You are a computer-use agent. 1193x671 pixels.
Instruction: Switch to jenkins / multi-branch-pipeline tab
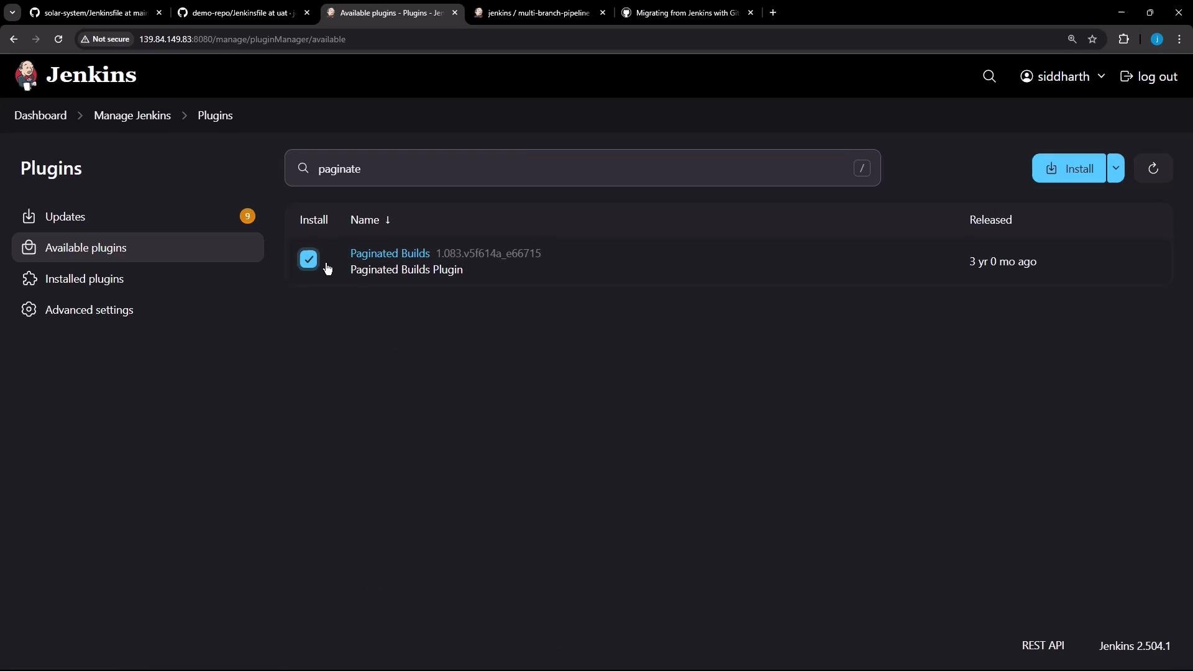(538, 12)
